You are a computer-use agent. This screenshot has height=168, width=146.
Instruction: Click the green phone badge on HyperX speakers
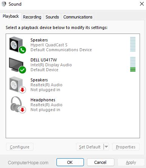[22, 50]
